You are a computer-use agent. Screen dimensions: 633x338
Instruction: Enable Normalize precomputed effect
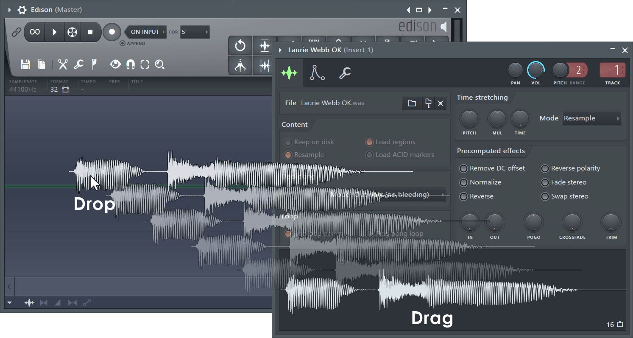pyautogui.click(x=480, y=182)
